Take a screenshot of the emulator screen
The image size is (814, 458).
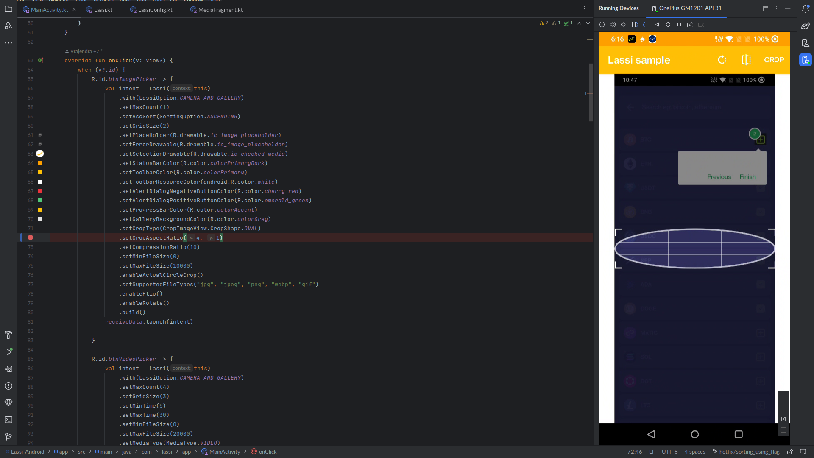[x=690, y=24]
